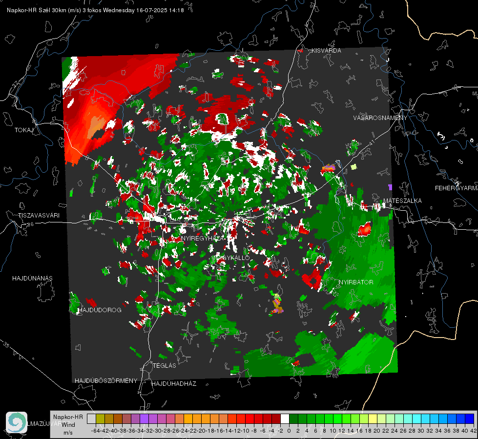Select the FEHÉRGYARMAT label at right edge
This screenshot has width=478, height=439.
[457, 188]
